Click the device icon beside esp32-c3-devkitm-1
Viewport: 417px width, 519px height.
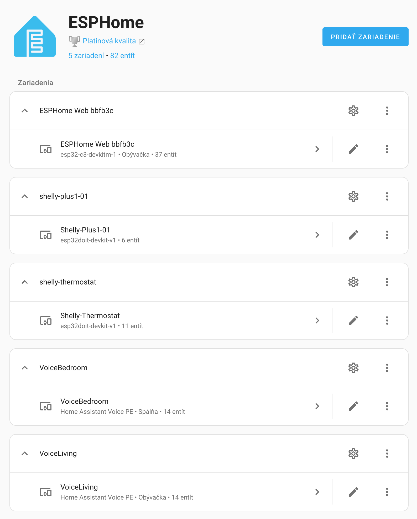tap(46, 149)
